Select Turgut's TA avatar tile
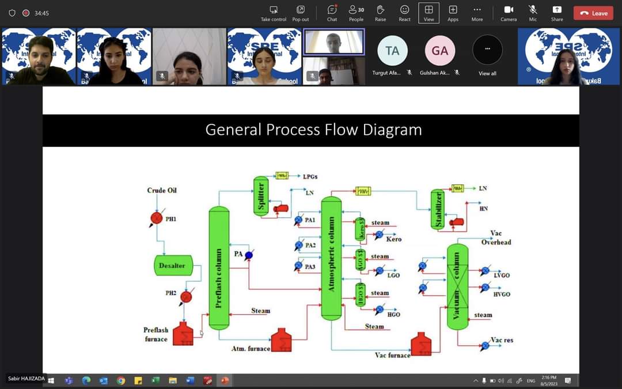622x389 pixels. [x=392, y=51]
